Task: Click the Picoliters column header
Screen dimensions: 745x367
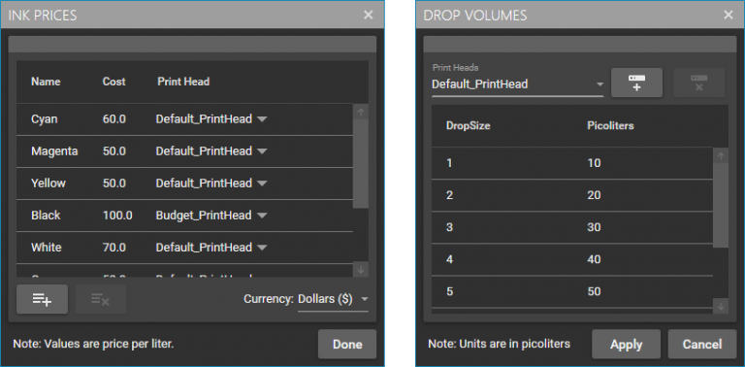Action: (610, 126)
